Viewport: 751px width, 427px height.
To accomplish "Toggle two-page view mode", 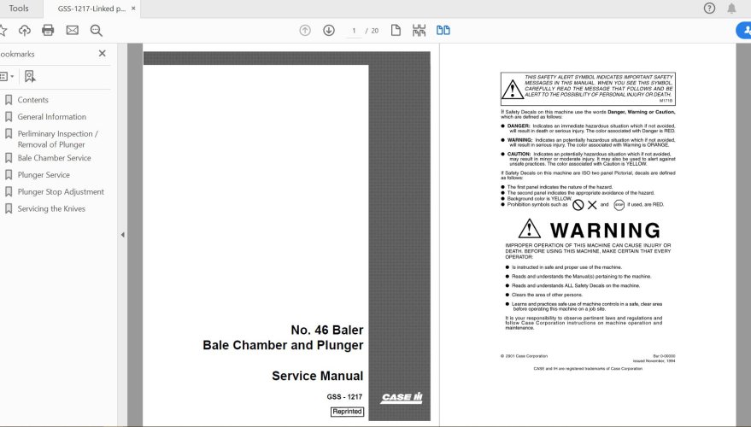I will tap(443, 30).
